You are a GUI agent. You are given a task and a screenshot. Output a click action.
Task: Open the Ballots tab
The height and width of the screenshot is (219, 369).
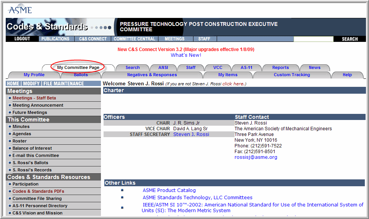click(81, 75)
